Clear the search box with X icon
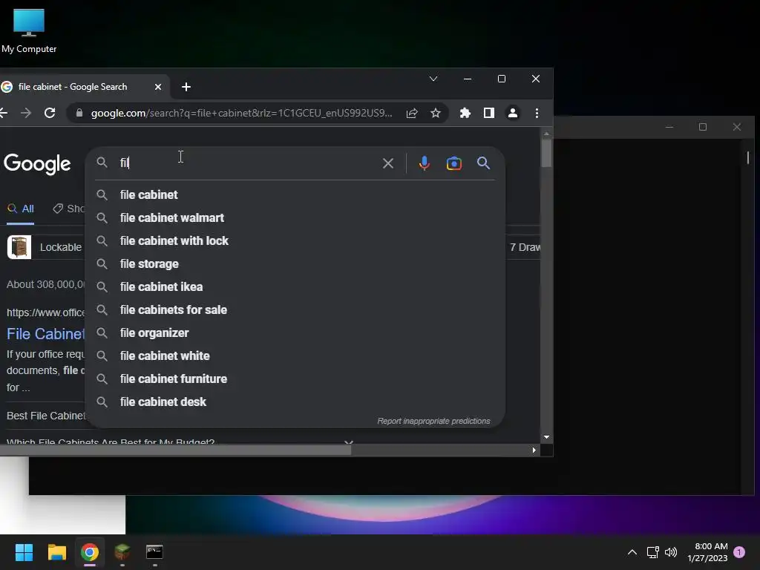760x570 pixels. click(387, 163)
